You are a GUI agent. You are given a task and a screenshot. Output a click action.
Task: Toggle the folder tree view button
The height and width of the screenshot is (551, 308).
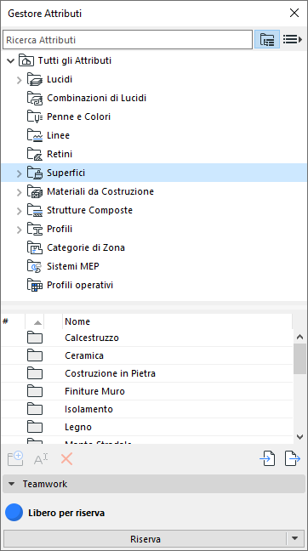[x=267, y=39]
